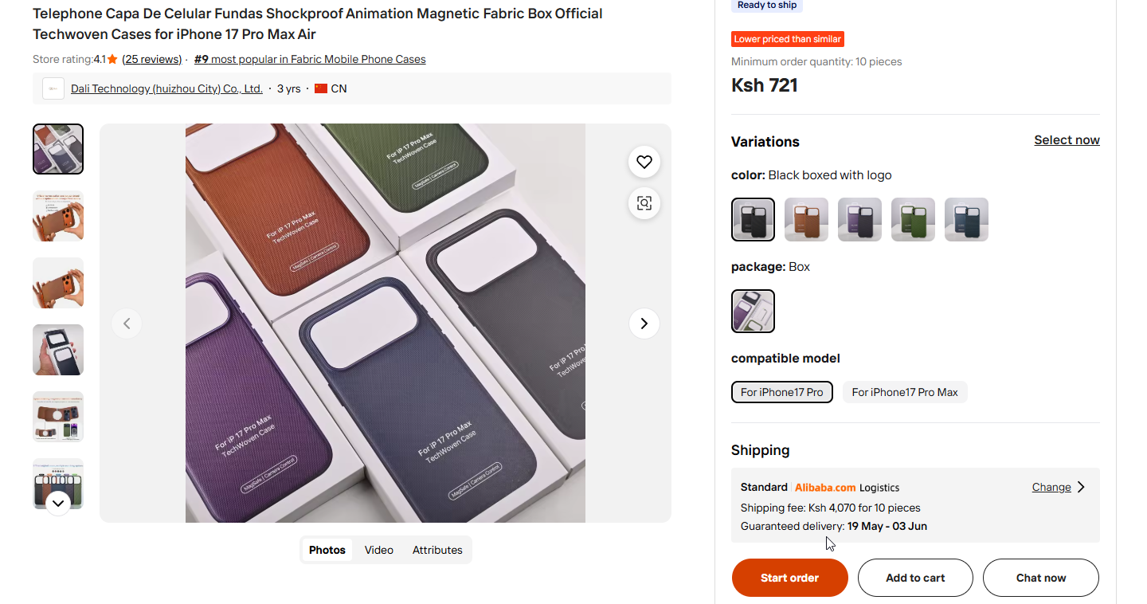Viewport: 1147px width, 604px height.
Task: Open Dali Technology company link
Action: pyautogui.click(x=166, y=88)
